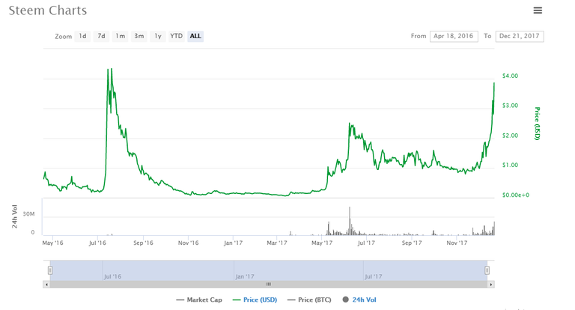Click the Sep '16 axis label
This screenshot has height=310, width=575.
[144, 243]
